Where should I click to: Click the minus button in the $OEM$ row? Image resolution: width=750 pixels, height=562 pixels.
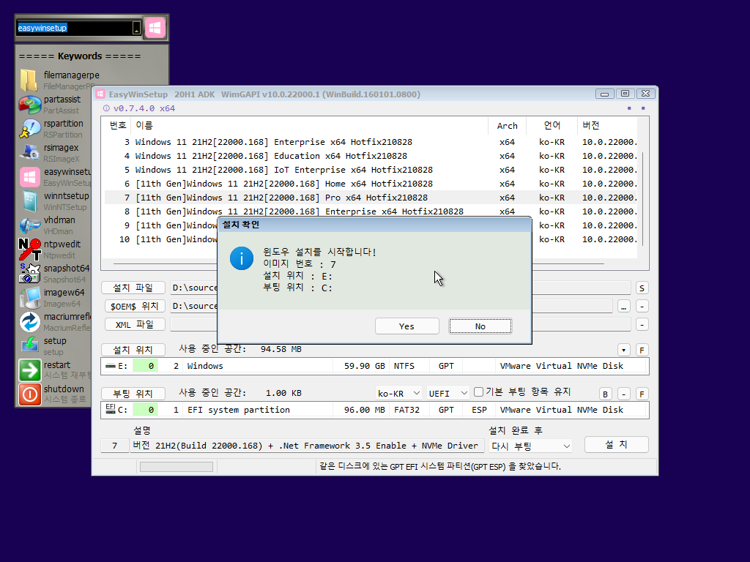(x=642, y=307)
